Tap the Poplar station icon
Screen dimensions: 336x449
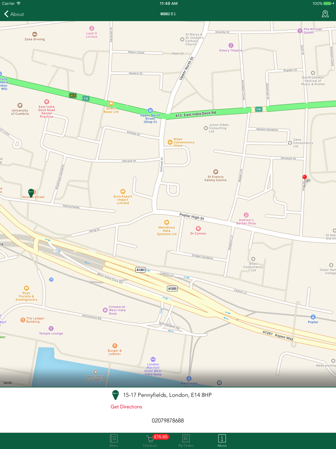(313, 317)
